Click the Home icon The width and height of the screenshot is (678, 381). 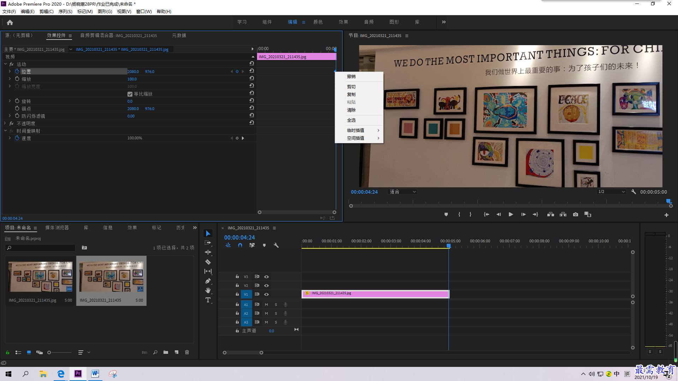[x=10, y=22]
